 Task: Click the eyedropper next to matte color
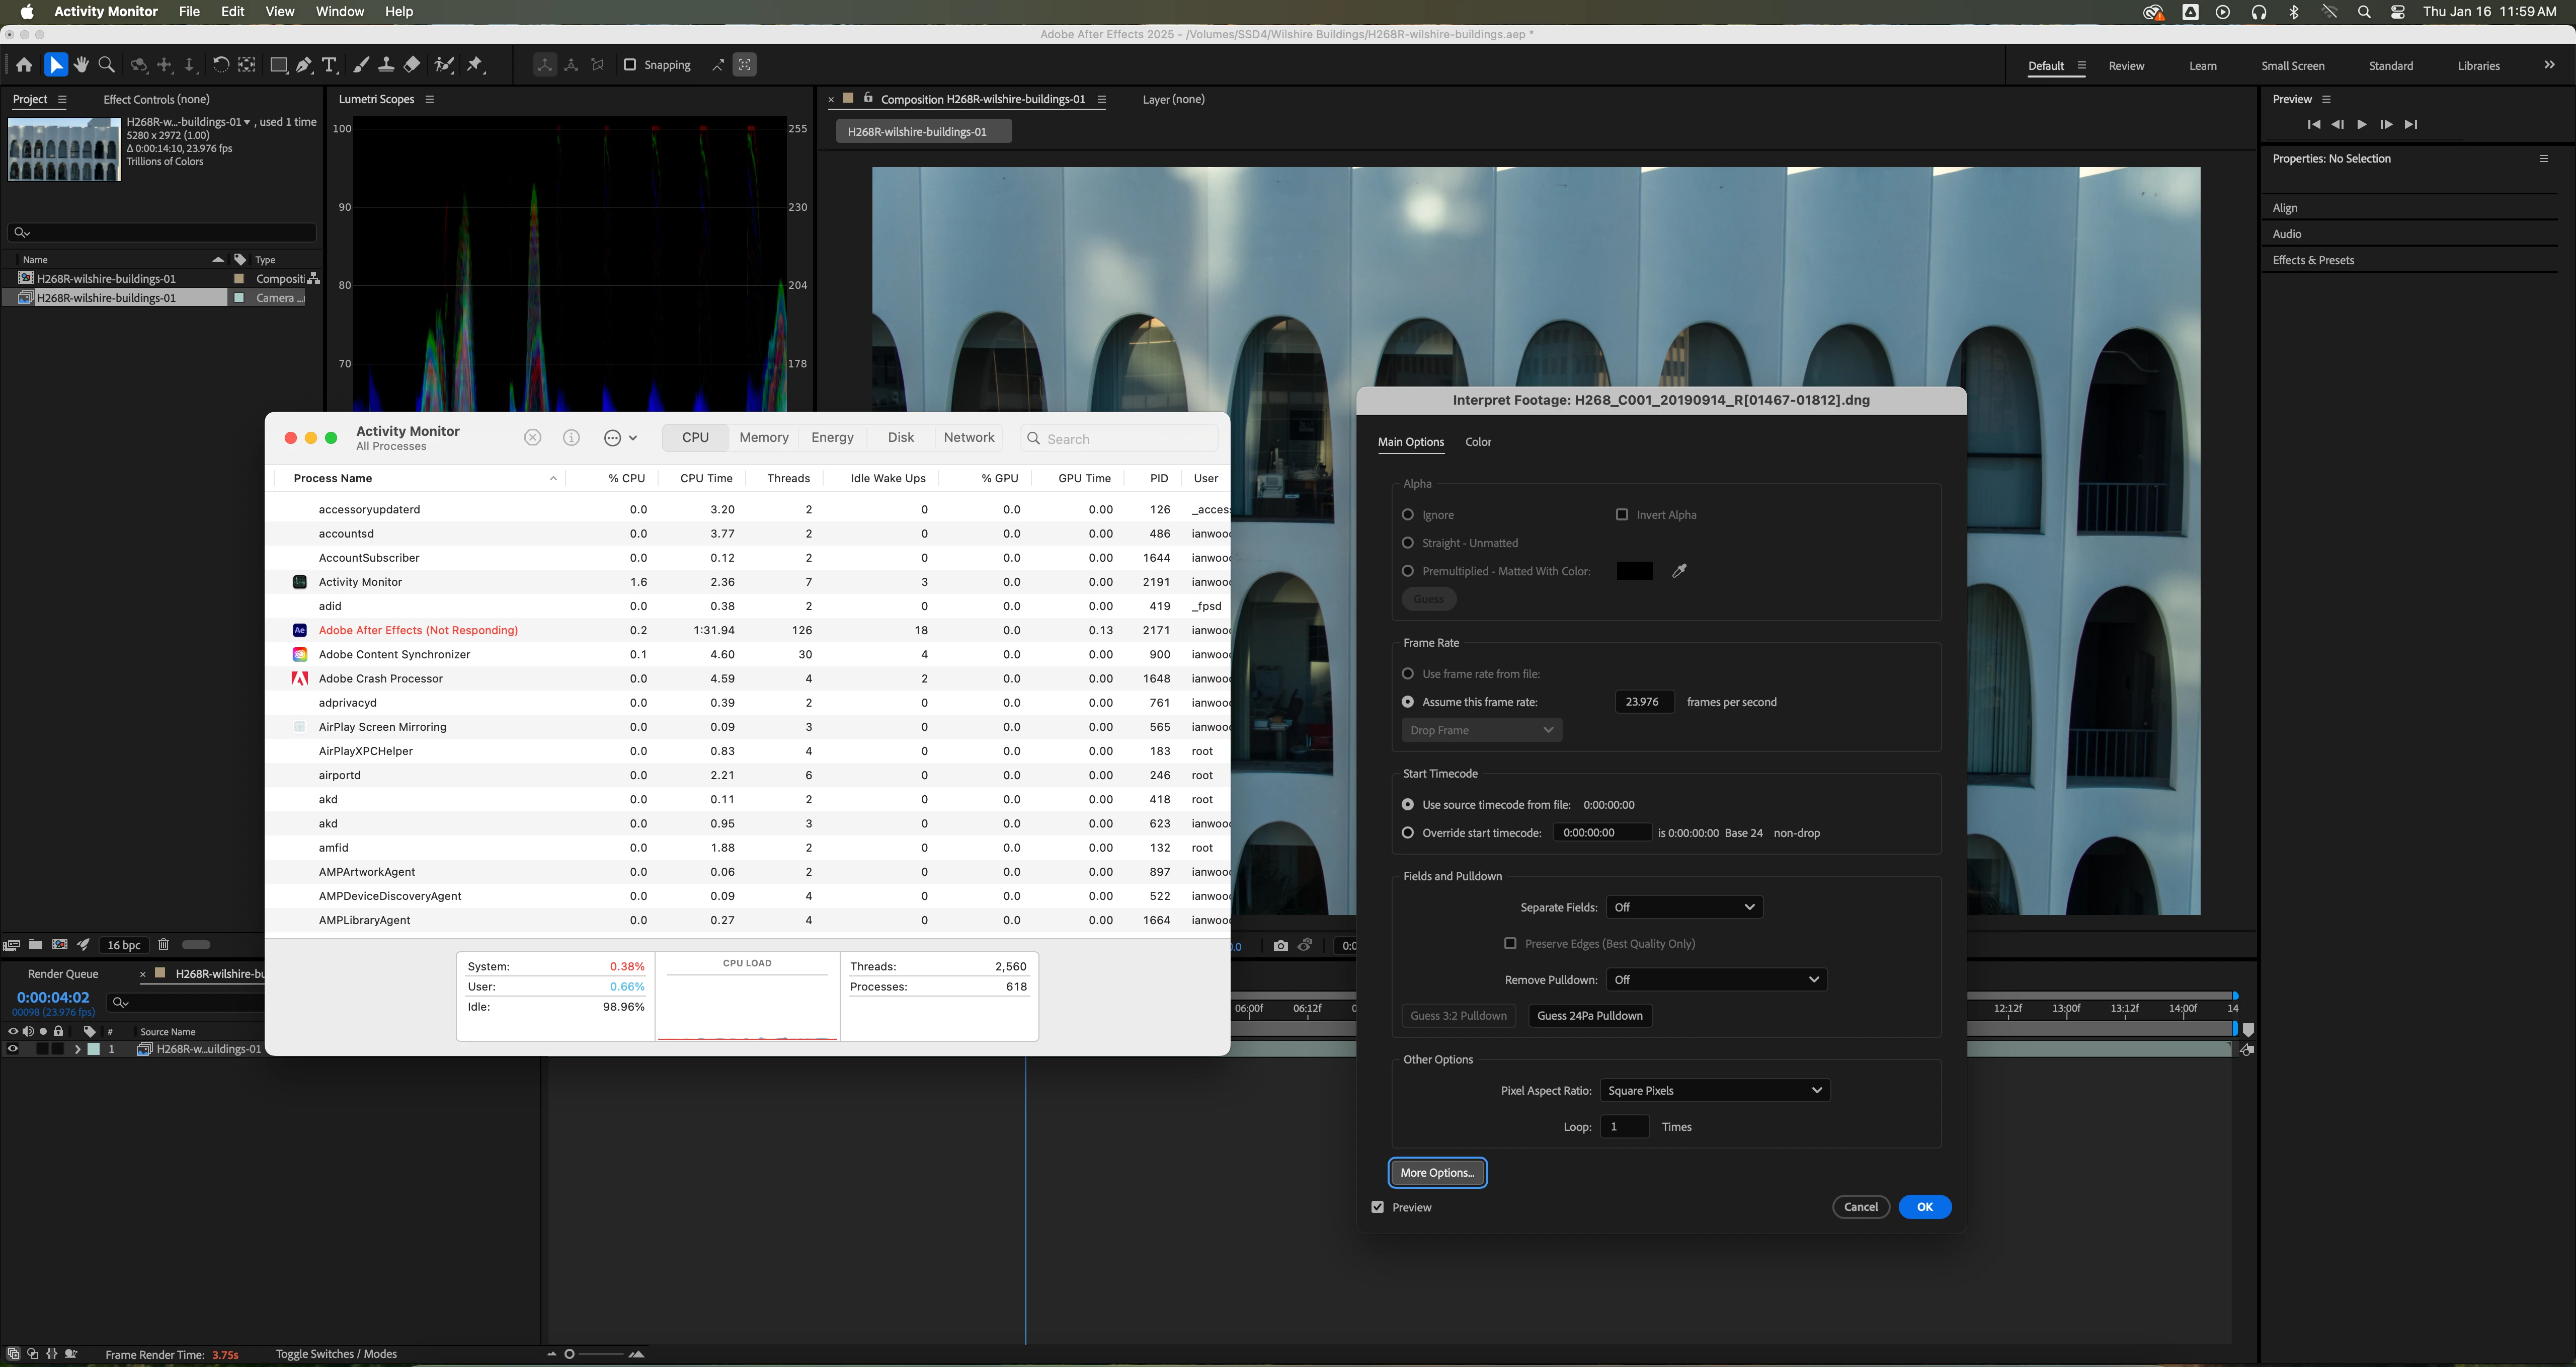(x=1679, y=570)
